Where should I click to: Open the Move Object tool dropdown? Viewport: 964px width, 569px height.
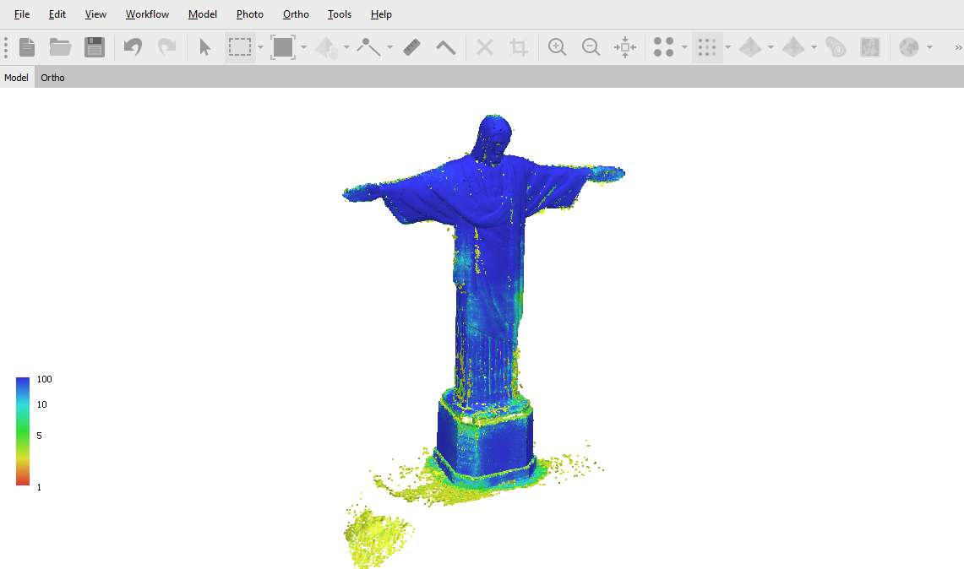pyautogui.click(x=346, y=47)
